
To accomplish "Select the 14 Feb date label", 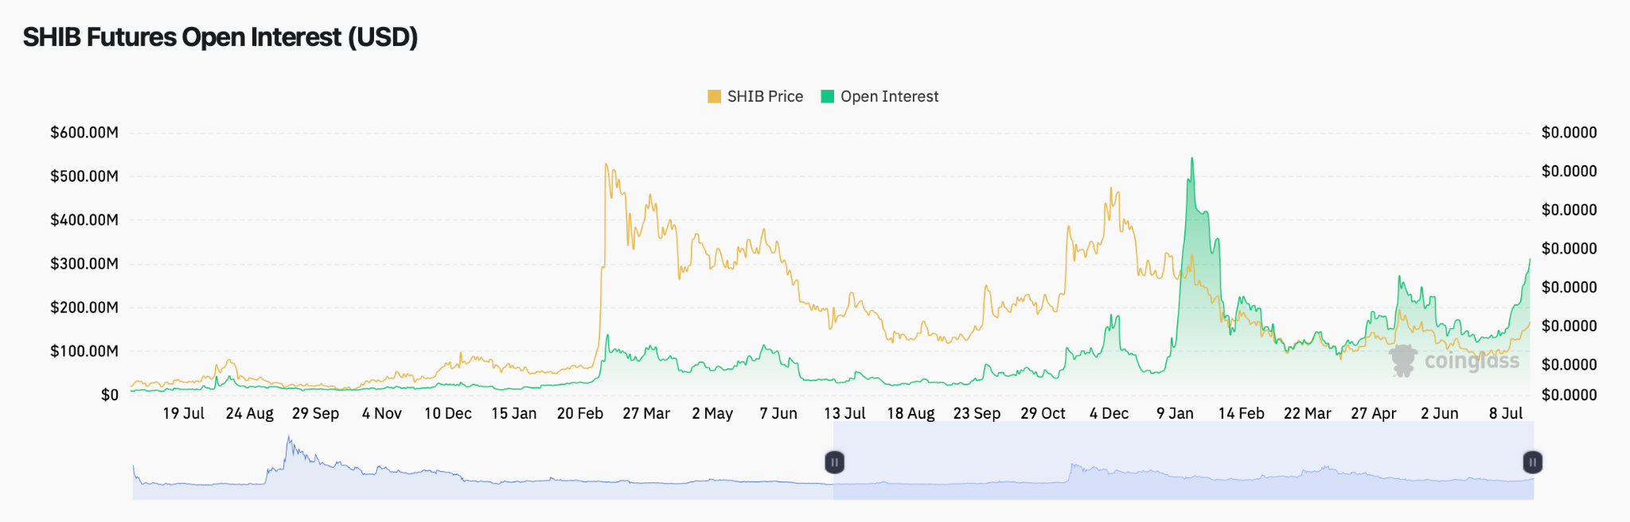I will (1242, 413).
